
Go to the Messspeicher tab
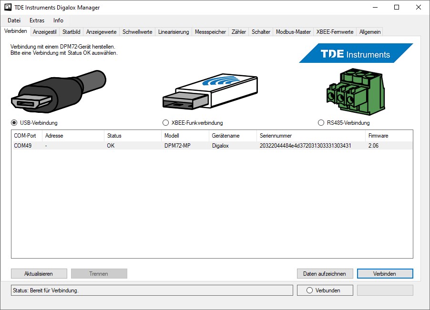click(210, 32)
